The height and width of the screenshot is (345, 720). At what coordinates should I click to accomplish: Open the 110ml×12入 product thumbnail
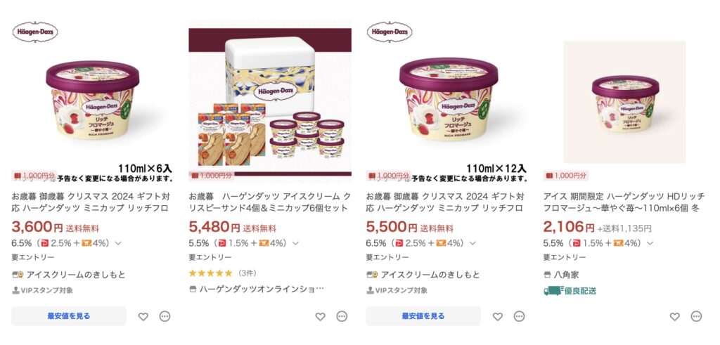click(x=447, y=101)
